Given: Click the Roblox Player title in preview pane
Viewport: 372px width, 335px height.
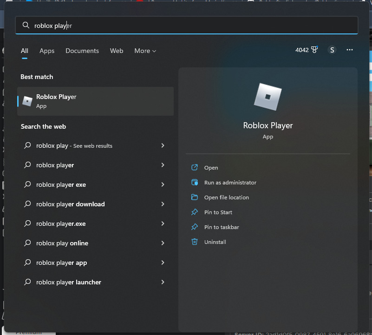Looking at the screenshot, I should (x=268, y=125).
